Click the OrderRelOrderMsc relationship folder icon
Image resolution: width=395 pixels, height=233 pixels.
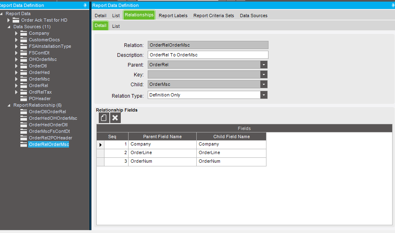[x=24, y=145]
